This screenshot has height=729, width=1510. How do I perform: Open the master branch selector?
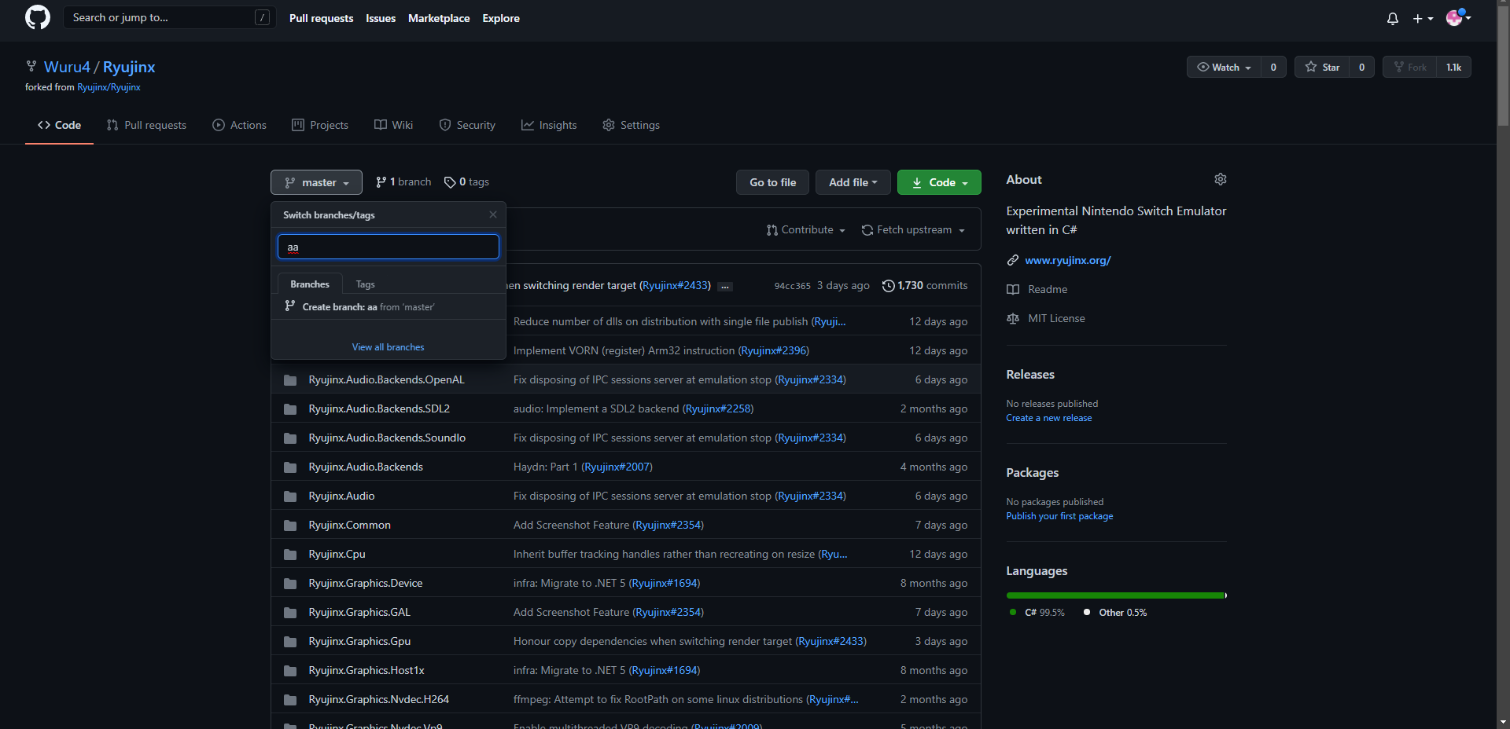point(316,182)
